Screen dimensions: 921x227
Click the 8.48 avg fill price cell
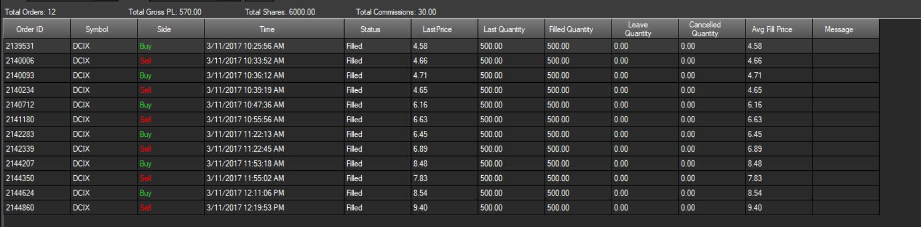(755, 164)
